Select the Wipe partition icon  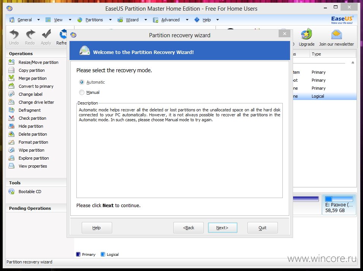tap(11, 150)
